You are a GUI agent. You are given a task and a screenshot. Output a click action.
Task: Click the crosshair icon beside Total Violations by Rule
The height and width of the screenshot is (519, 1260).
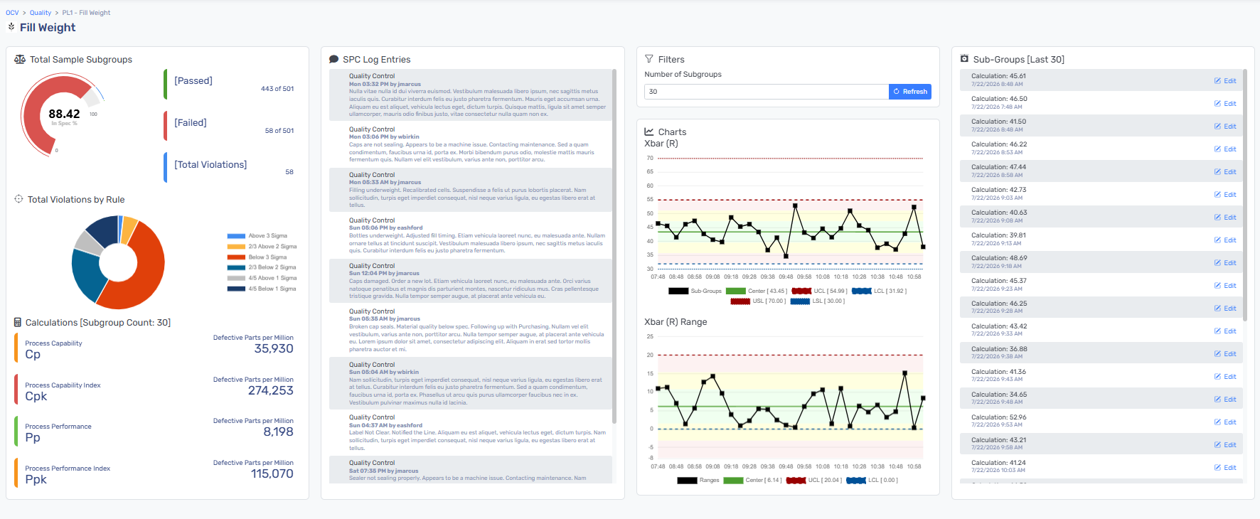tap(18, 199)
